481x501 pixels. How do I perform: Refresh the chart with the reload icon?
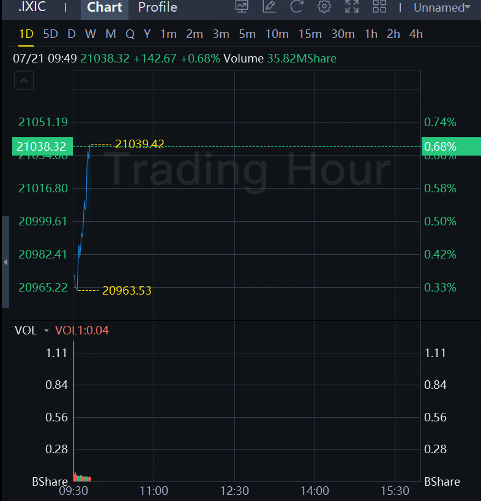pos(297,7)
